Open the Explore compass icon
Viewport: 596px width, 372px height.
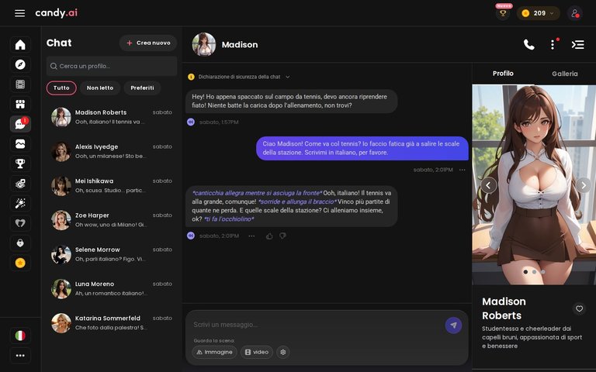point(20,64)
